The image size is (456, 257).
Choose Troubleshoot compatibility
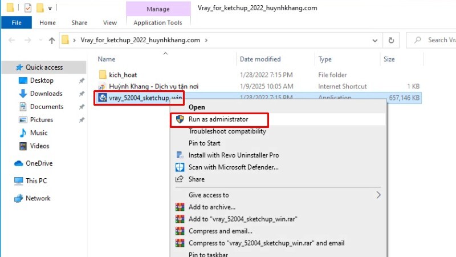(227, 131)
